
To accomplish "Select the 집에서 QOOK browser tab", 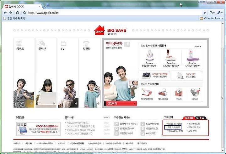I will coord(22,7).
